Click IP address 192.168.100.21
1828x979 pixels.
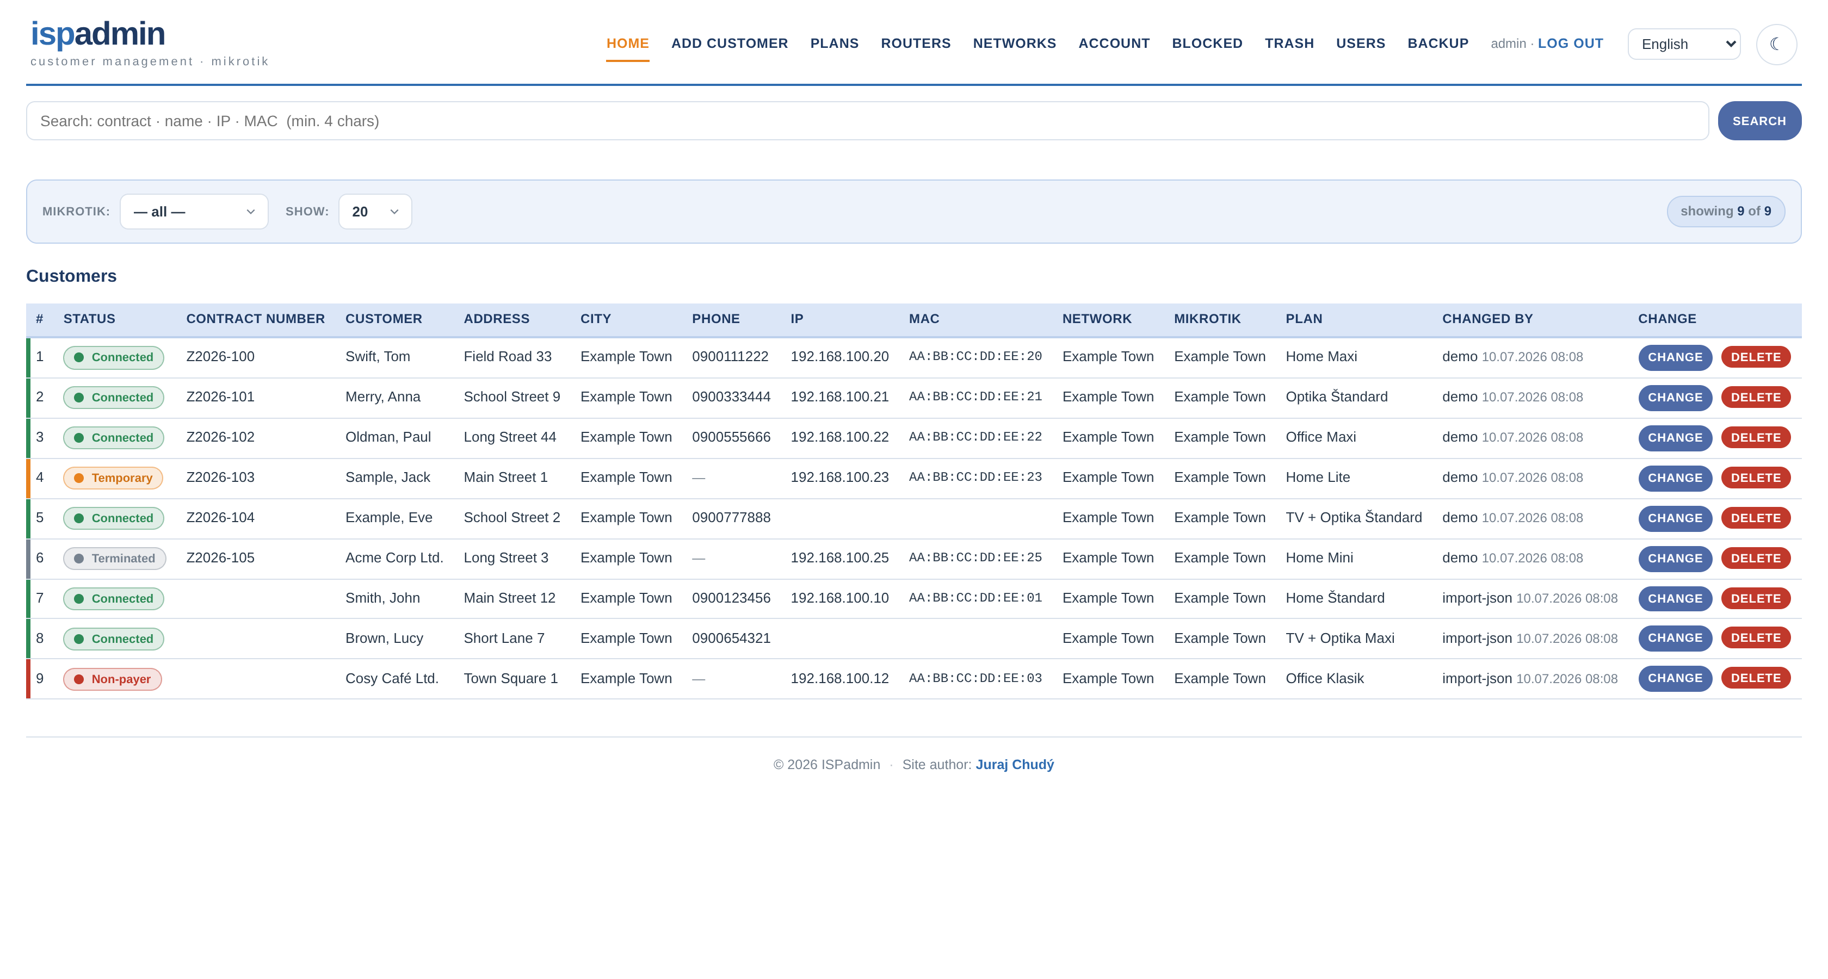click(x=839, y=396)
